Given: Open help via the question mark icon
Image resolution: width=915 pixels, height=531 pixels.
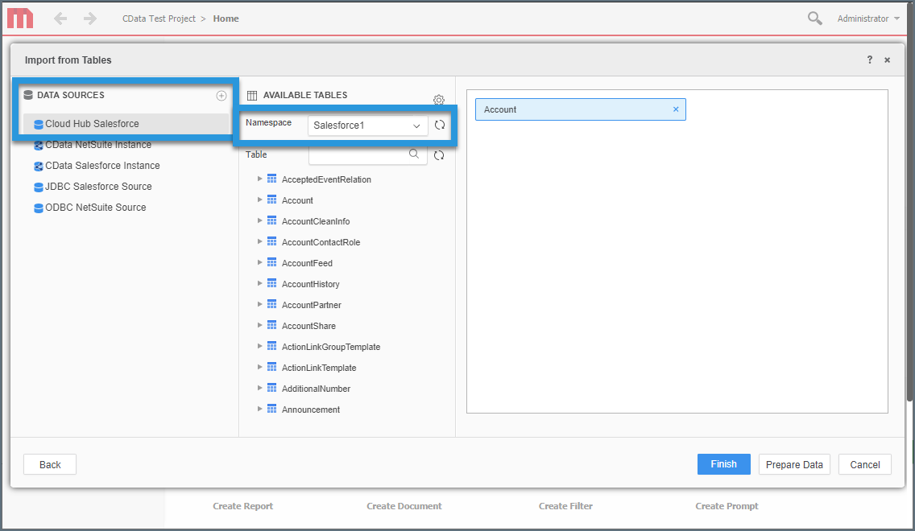Looking at the screenshot, I should (x=869, y=60).
